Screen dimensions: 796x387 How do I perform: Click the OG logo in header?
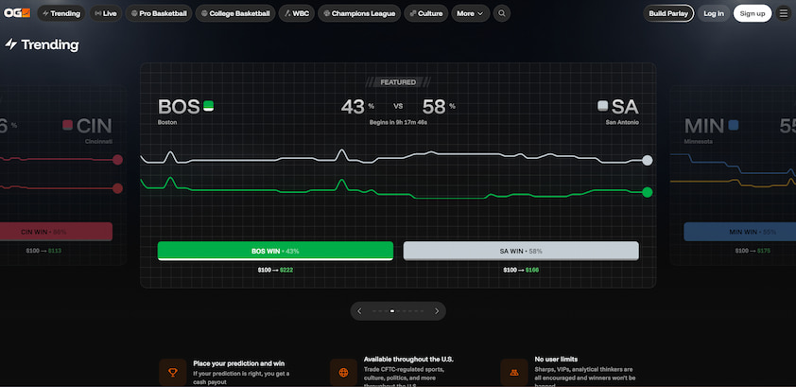(x=17, y=13)
